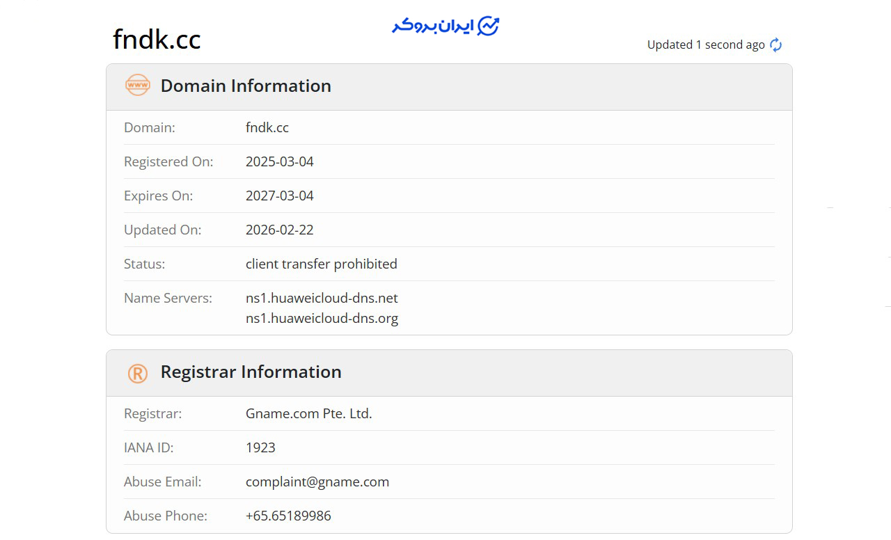Select IANA ID value 1923
The height and width of the screenshot is (540, 891).
click(x=260, y=447)
